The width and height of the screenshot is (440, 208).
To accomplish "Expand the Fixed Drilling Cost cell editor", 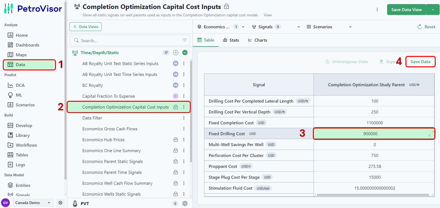I will 431,133.
